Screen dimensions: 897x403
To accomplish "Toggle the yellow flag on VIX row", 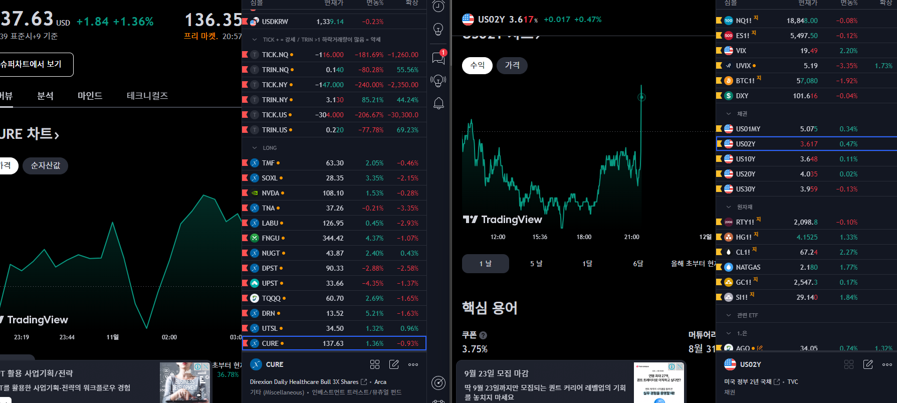I will 719,51.
